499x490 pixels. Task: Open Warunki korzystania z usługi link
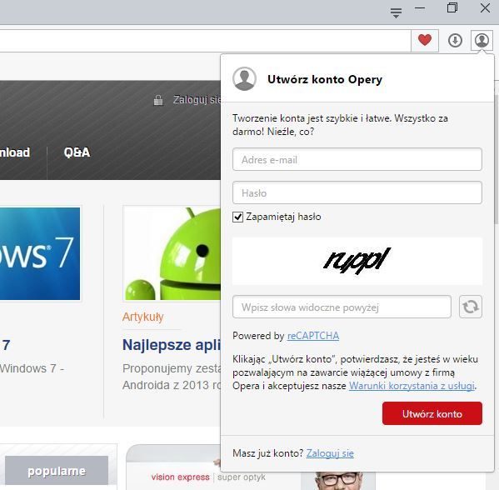point(412,386)
